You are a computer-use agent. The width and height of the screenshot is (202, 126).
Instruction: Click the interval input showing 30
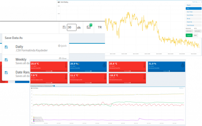[x=72, y=27]
